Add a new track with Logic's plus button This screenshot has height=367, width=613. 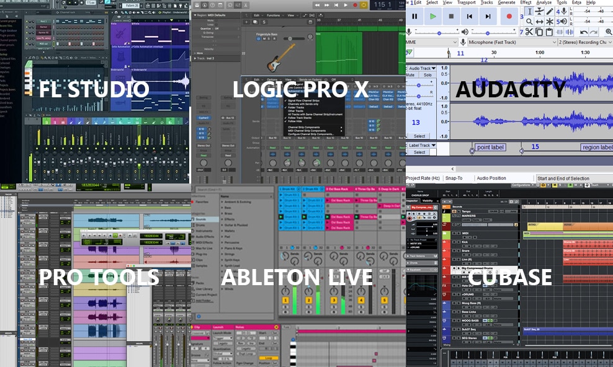[x=246, y=22]
